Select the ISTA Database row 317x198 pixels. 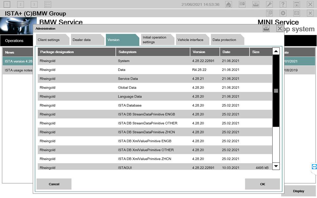tap(155, 105)
